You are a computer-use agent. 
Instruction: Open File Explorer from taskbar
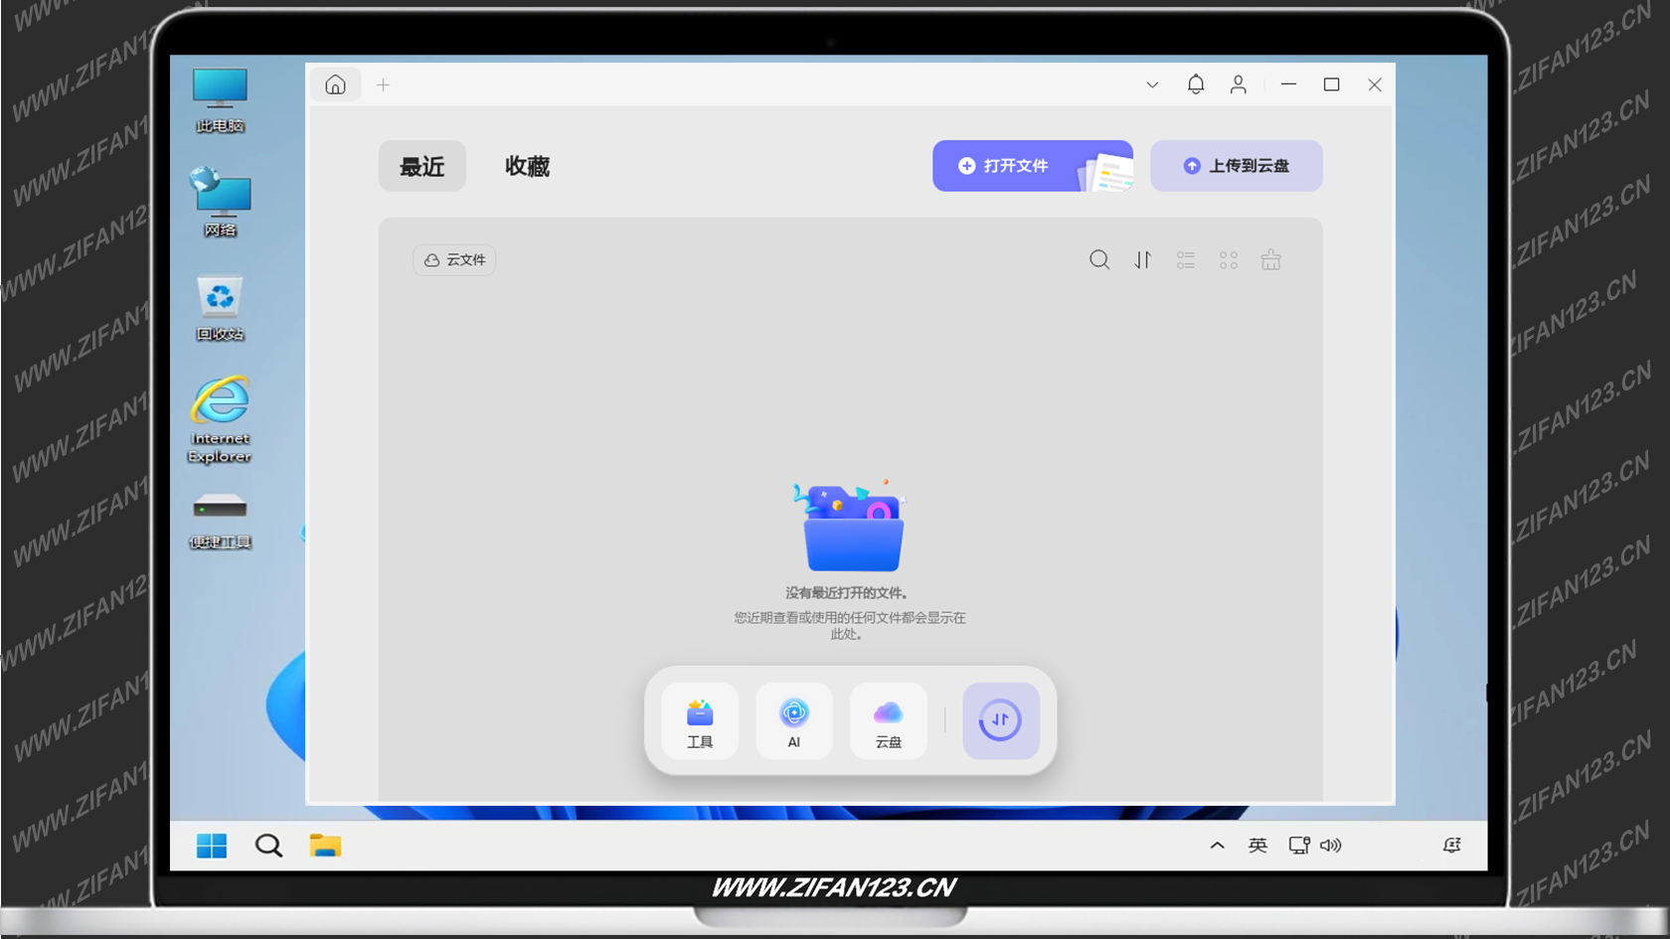(325, 846)
